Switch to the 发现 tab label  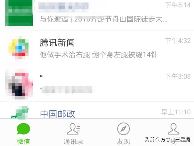pos(123,141)
